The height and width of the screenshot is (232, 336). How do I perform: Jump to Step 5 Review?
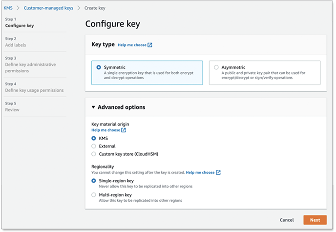(12, 110)
